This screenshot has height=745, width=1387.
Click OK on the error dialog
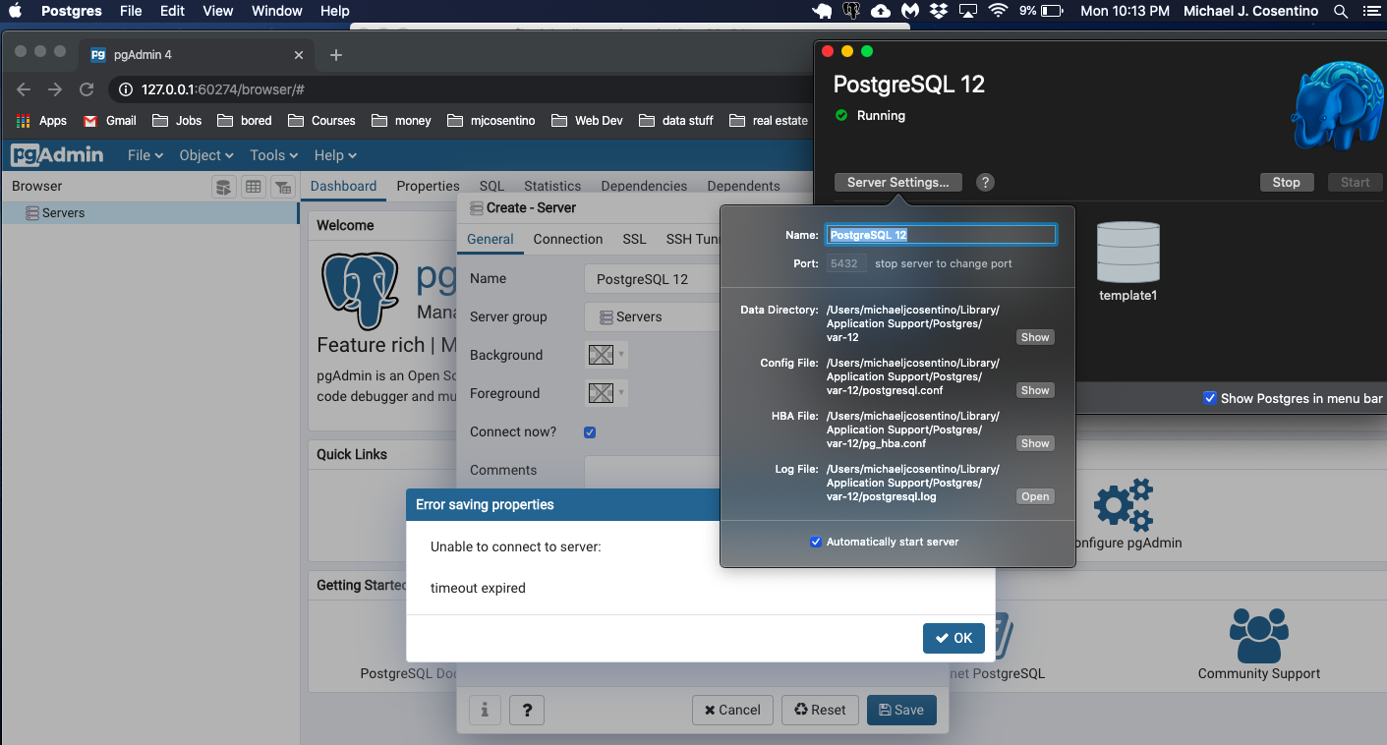coord(954,638)
